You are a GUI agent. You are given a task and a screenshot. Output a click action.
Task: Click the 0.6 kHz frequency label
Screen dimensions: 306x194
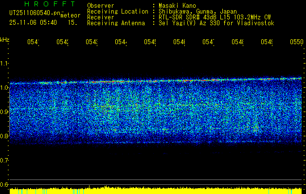pyautogui.click(x=4, y=184)
